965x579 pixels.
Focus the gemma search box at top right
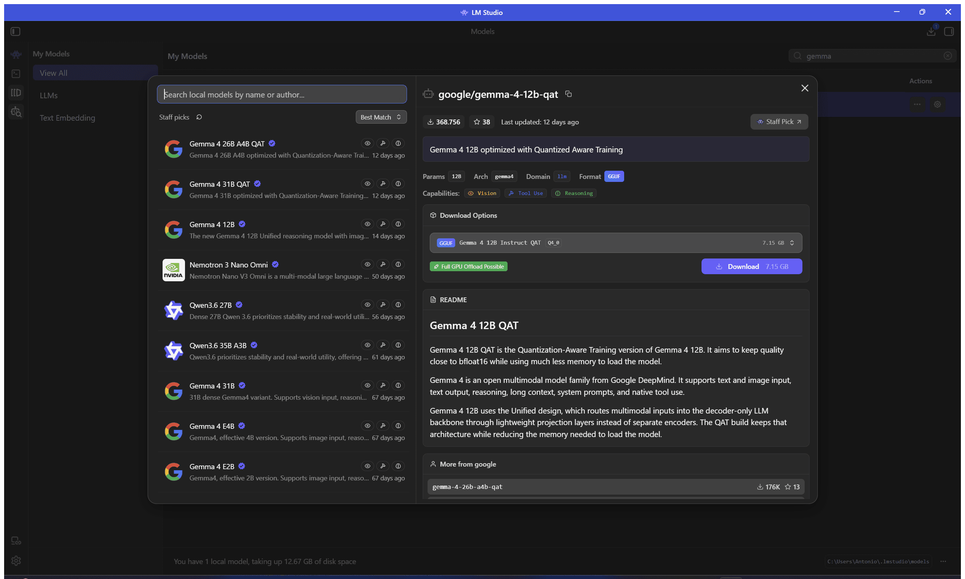tap(872, 56)
